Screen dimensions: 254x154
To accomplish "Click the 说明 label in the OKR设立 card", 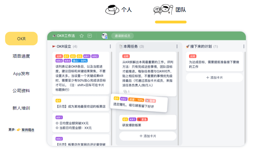I will click(x=59, y=56).
